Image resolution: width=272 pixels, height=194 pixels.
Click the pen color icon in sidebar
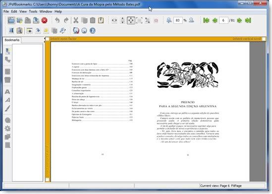(x=7, y=108)
